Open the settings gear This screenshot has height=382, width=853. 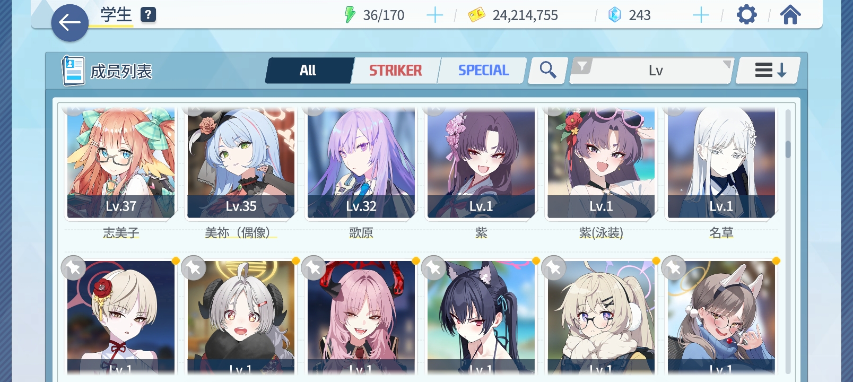746,15
